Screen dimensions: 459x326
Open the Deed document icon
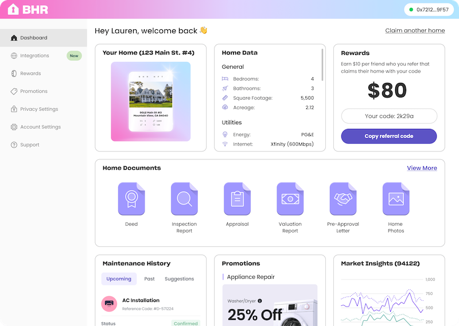(131, 199)
